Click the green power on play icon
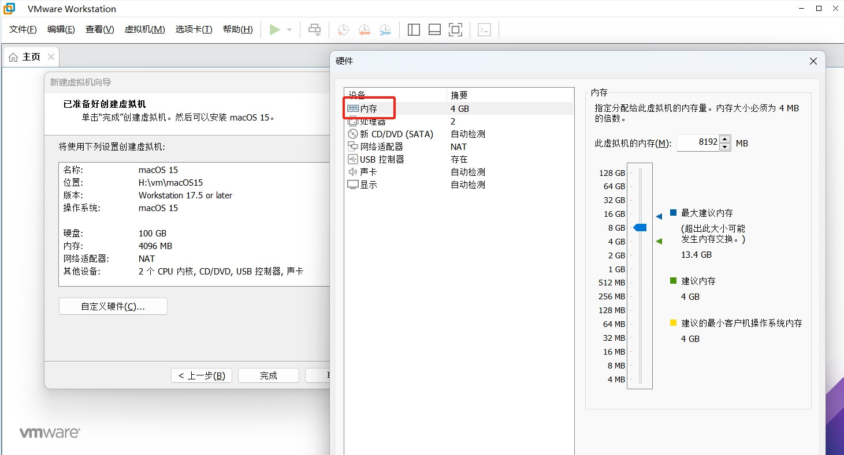The height and width of the screenshot is (455, 844). (275, 29)
